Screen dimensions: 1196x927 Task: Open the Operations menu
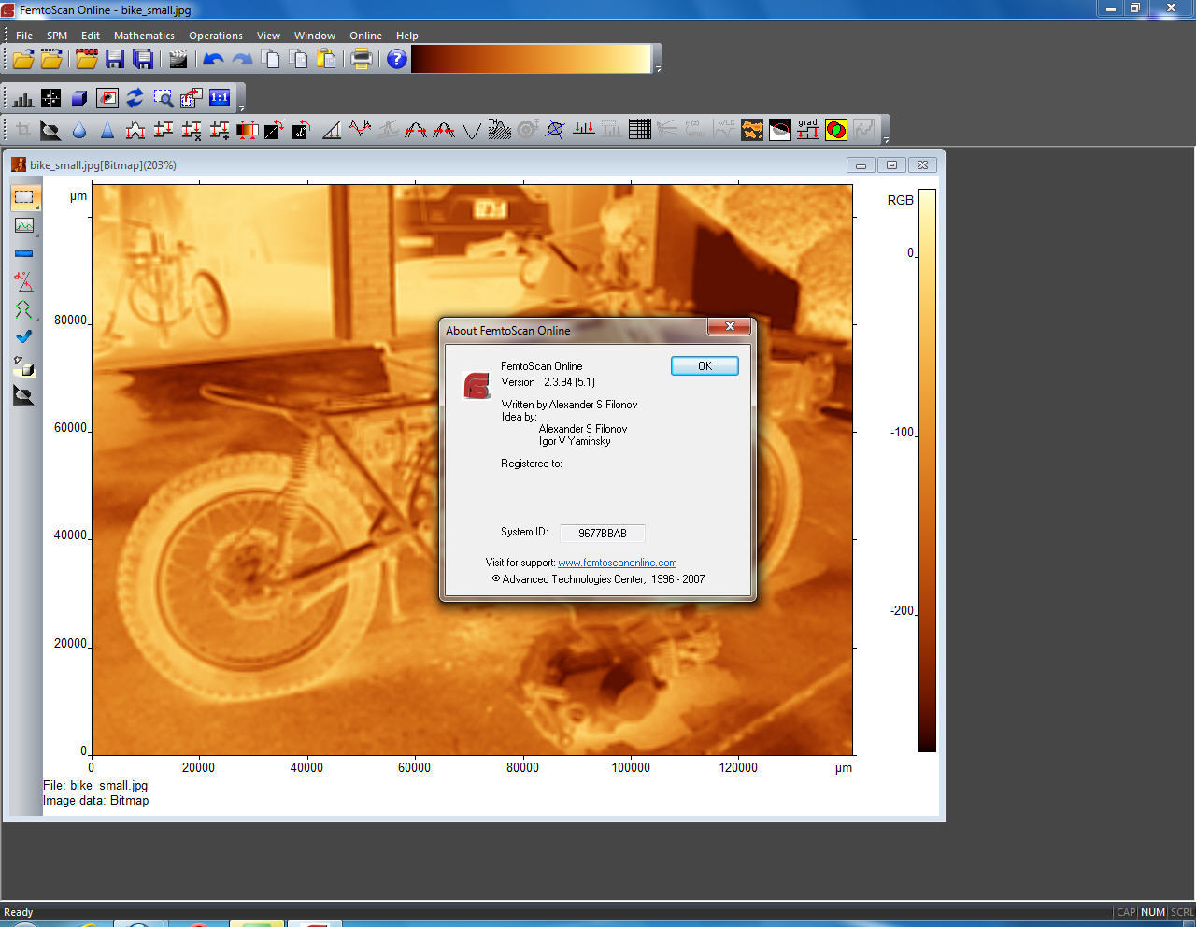pos(216,36)
